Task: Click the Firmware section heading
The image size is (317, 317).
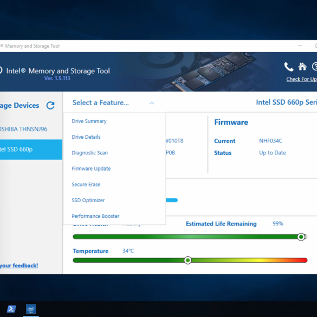Action: pos(231,122)
